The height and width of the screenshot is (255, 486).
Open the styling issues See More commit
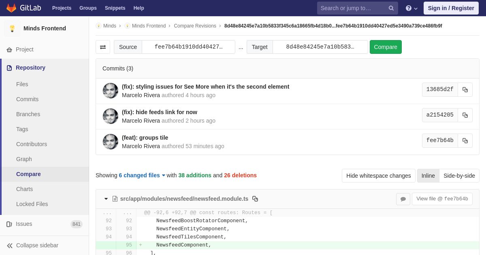(x=205, y=87)
